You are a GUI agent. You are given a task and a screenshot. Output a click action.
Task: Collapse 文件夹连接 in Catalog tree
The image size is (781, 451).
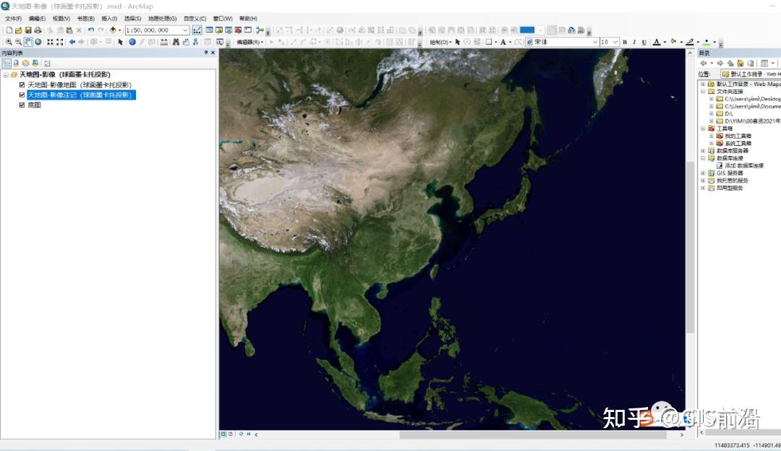703,92
